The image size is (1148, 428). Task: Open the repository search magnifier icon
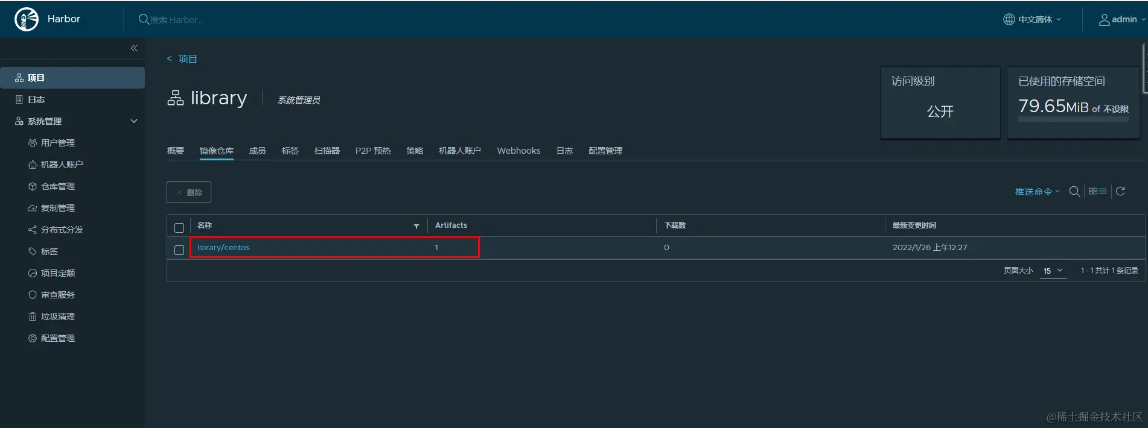tap(1074, 191)
